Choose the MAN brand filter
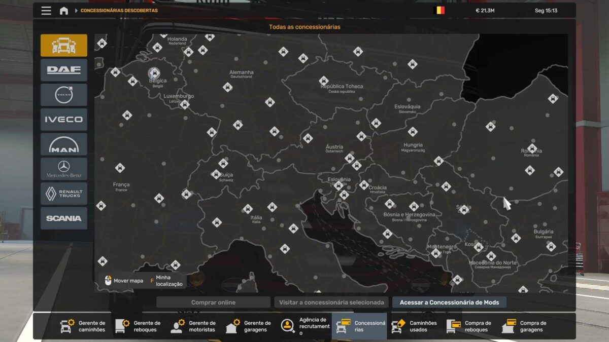 click(64, 144)
